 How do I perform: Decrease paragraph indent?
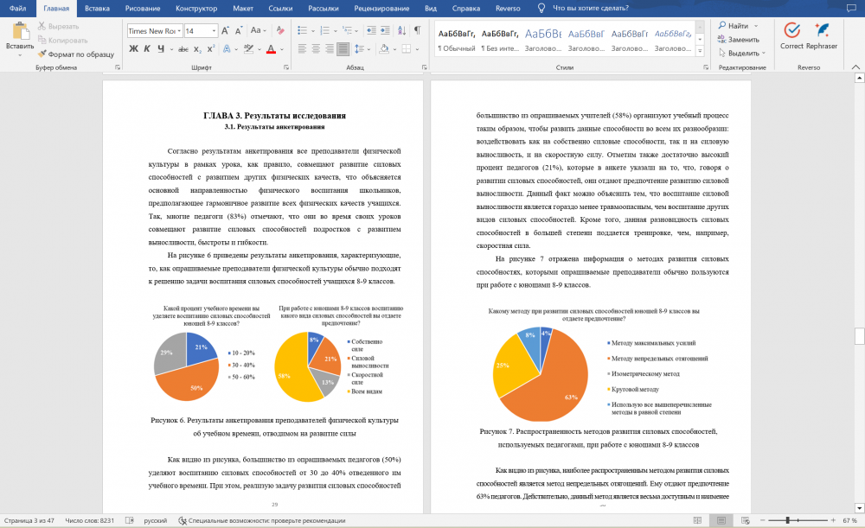371,31
